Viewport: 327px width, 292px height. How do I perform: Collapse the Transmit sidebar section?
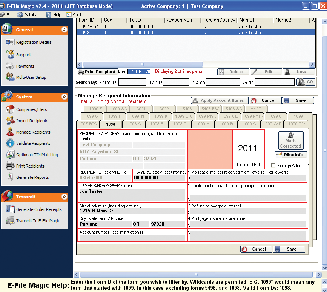pos(64,197)
